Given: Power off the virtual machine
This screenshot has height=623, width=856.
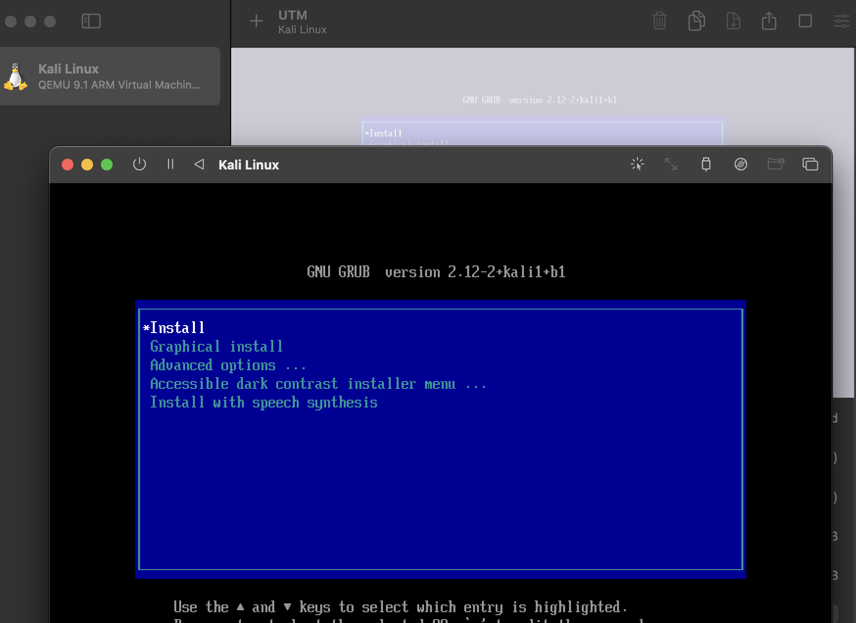Looking at the screenshot, I should (x=140, y=165).
